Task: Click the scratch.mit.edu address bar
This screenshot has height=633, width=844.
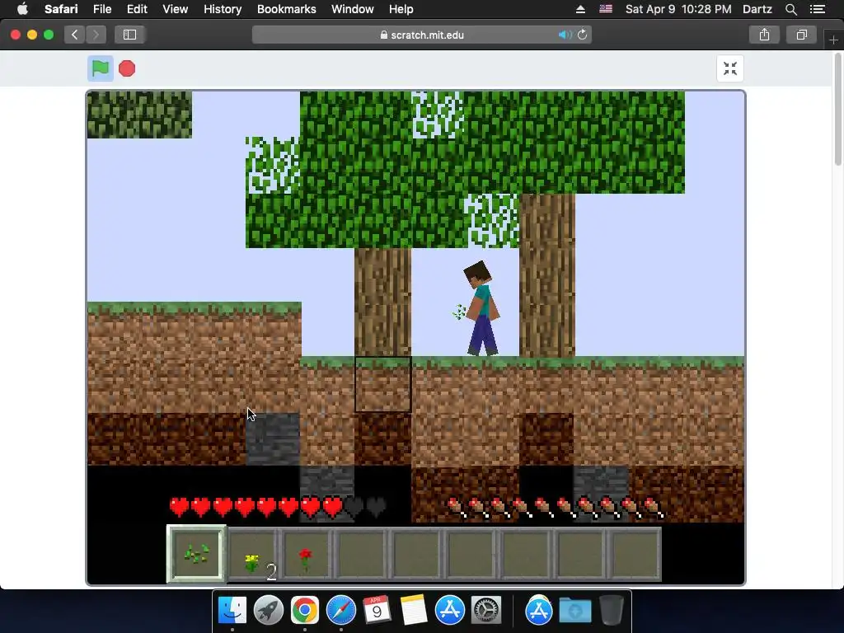Action: 422,35
